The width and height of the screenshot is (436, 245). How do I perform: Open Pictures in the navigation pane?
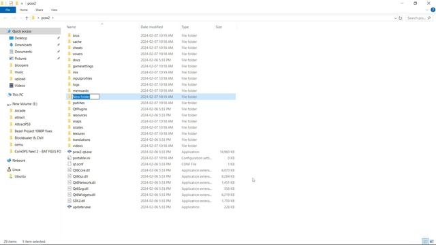pyautogui.click(x=20, y=59)
